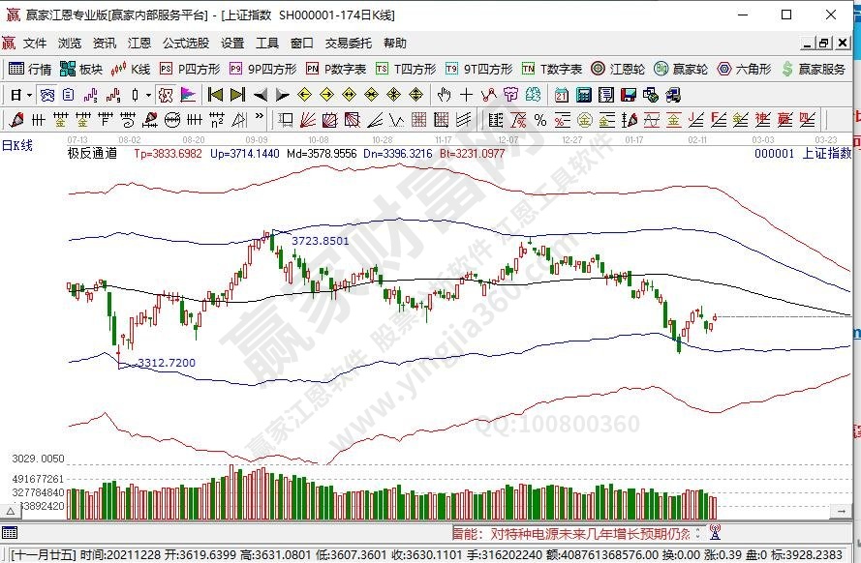Click the 极反通道 indicator label
Viewport: 861px width, 563px height.
tap(92, 153)
